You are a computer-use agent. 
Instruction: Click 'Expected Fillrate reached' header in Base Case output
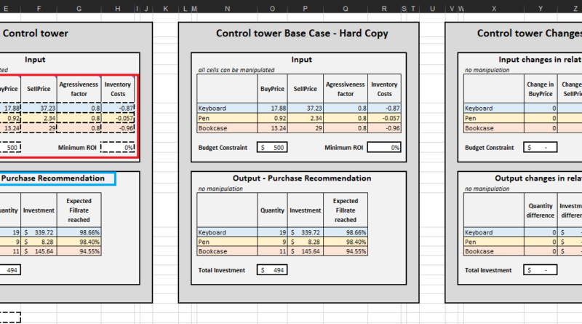tap(346, 210)
